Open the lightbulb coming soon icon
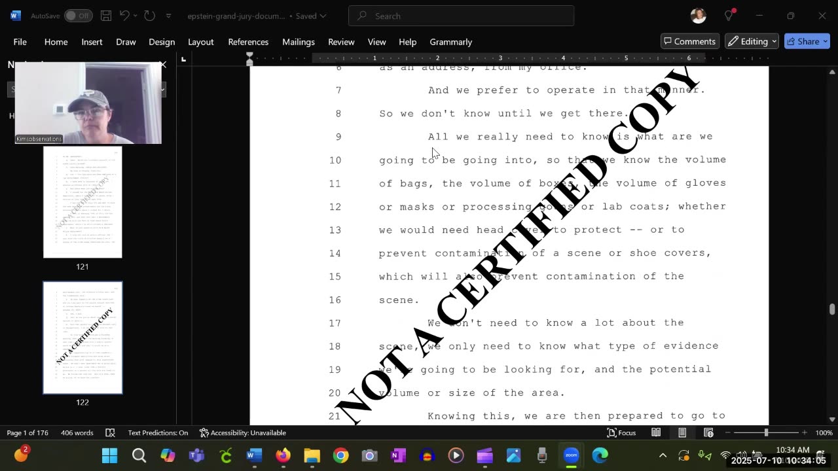The width and height of the screenshot is (838, 471). (729, 15)
